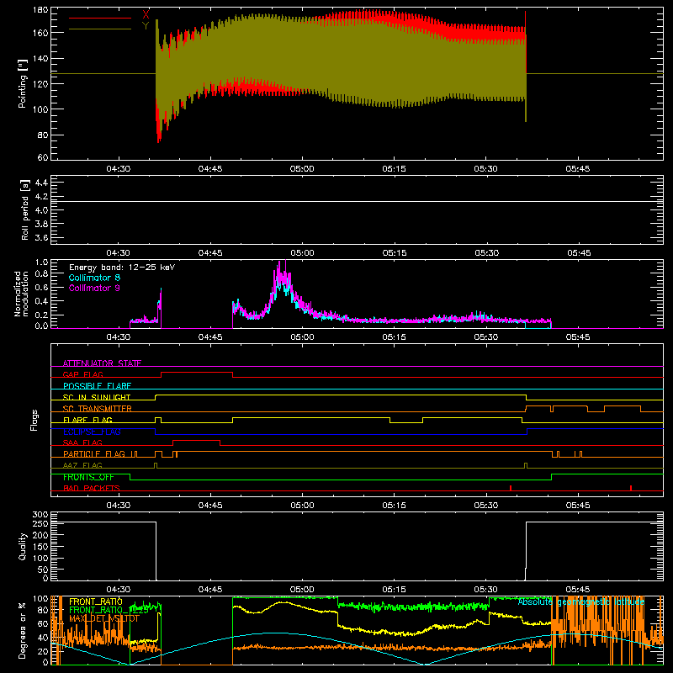Click the '300' tick on the Quality axis
Viewport: 673px width, 673px height.
(x=40, y=515)
